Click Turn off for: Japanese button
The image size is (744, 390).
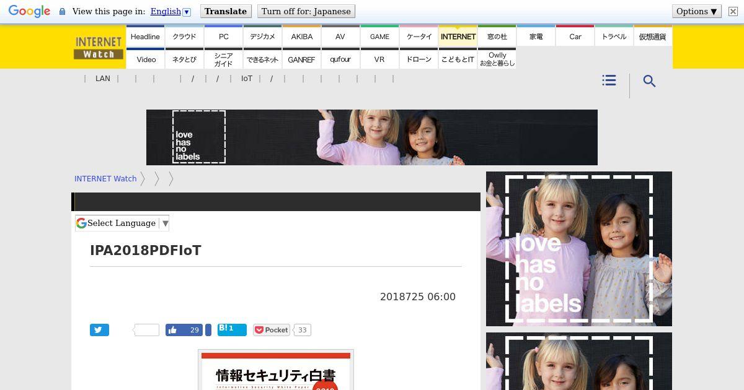pyautogui.click(x=306, y=11)
